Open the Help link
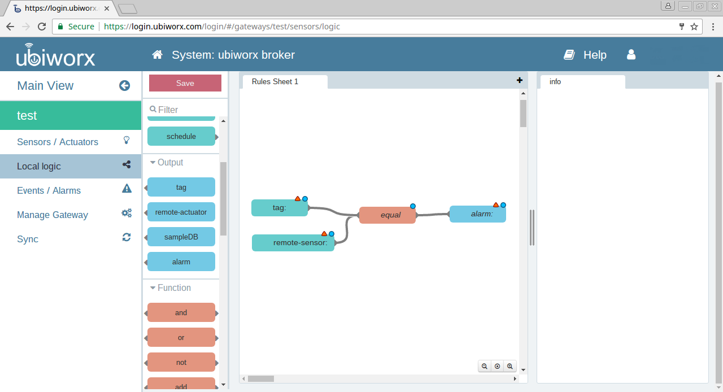Image resolution: width=723 pixels, height=392 pixels. tap(594, 55)
